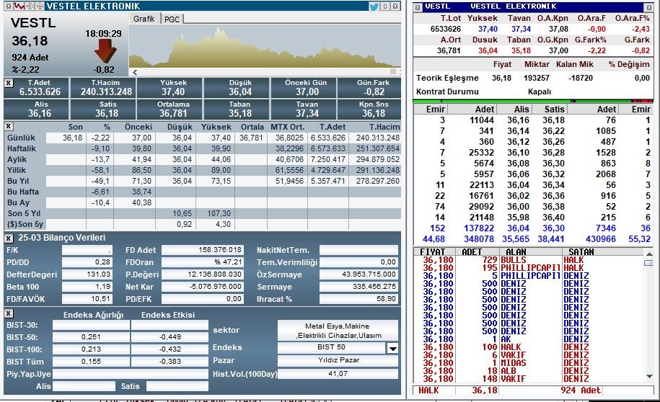Click the MTX Ort. column header

click(287, 127)
